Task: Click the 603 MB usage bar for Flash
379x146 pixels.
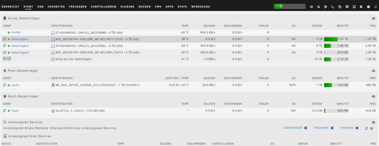Action: tap(337, 111)
